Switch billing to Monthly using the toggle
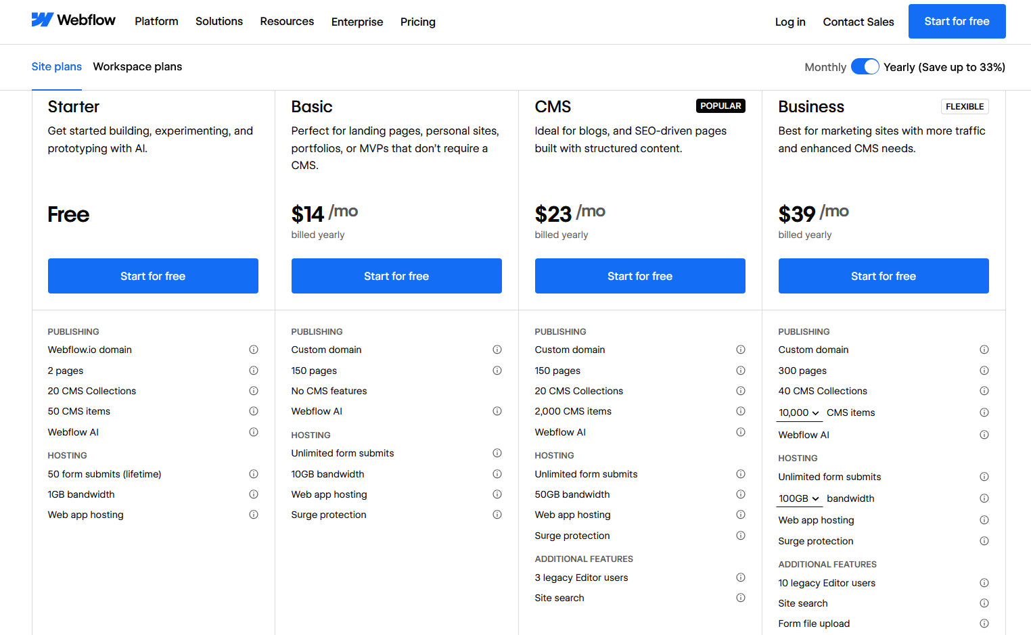This screenshot has width=1031, height=635. (x=865, y=66)
